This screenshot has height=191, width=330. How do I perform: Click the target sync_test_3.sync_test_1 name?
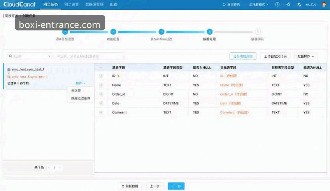(30, 77)
